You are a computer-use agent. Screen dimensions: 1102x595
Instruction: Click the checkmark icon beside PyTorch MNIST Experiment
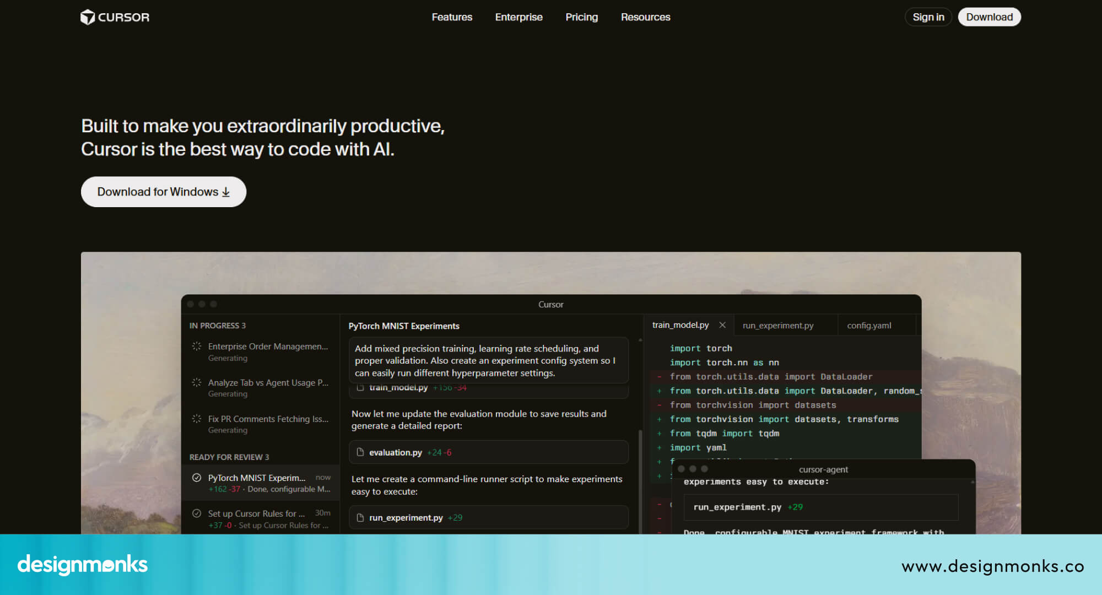(196, 478)
